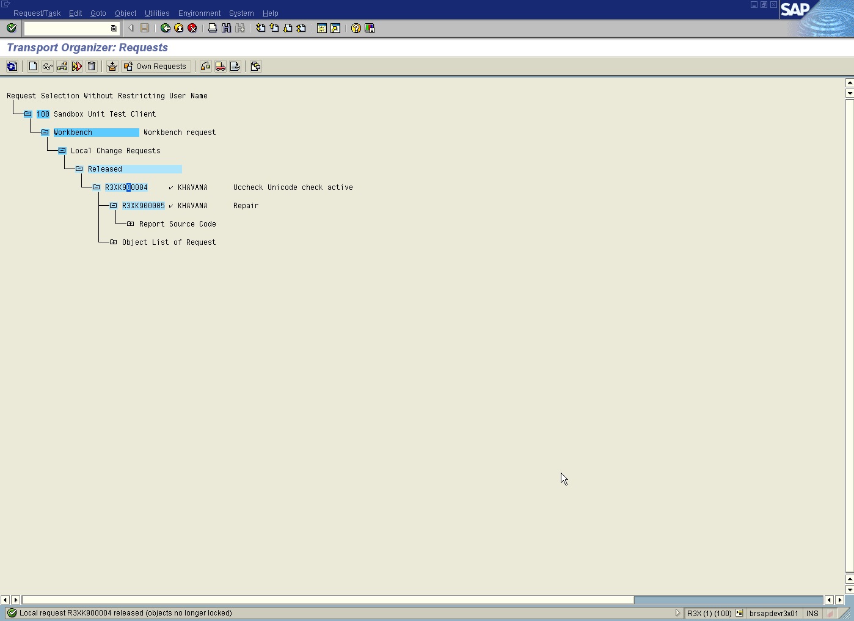Open the Display glasses icon
This screenshot has width=854, height=621.
tap(47, 66)
